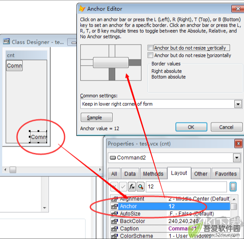Screen dimensions: 244x239
Task: Click the properties list scroll up arrow
Action: click(x=234, y=199)
